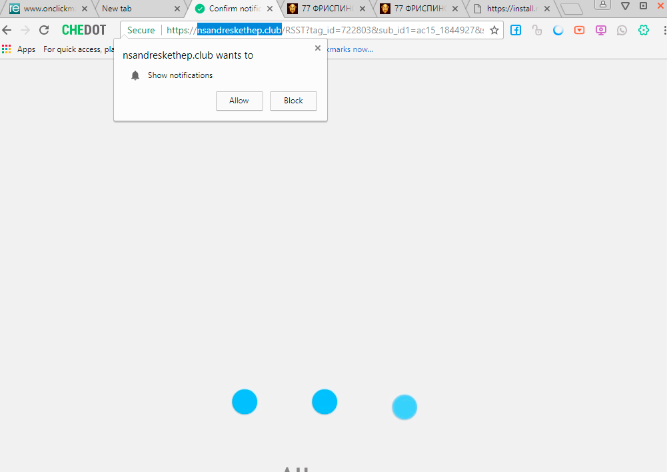Click the Facebook extension icon
667x472 pixels.
516,30
